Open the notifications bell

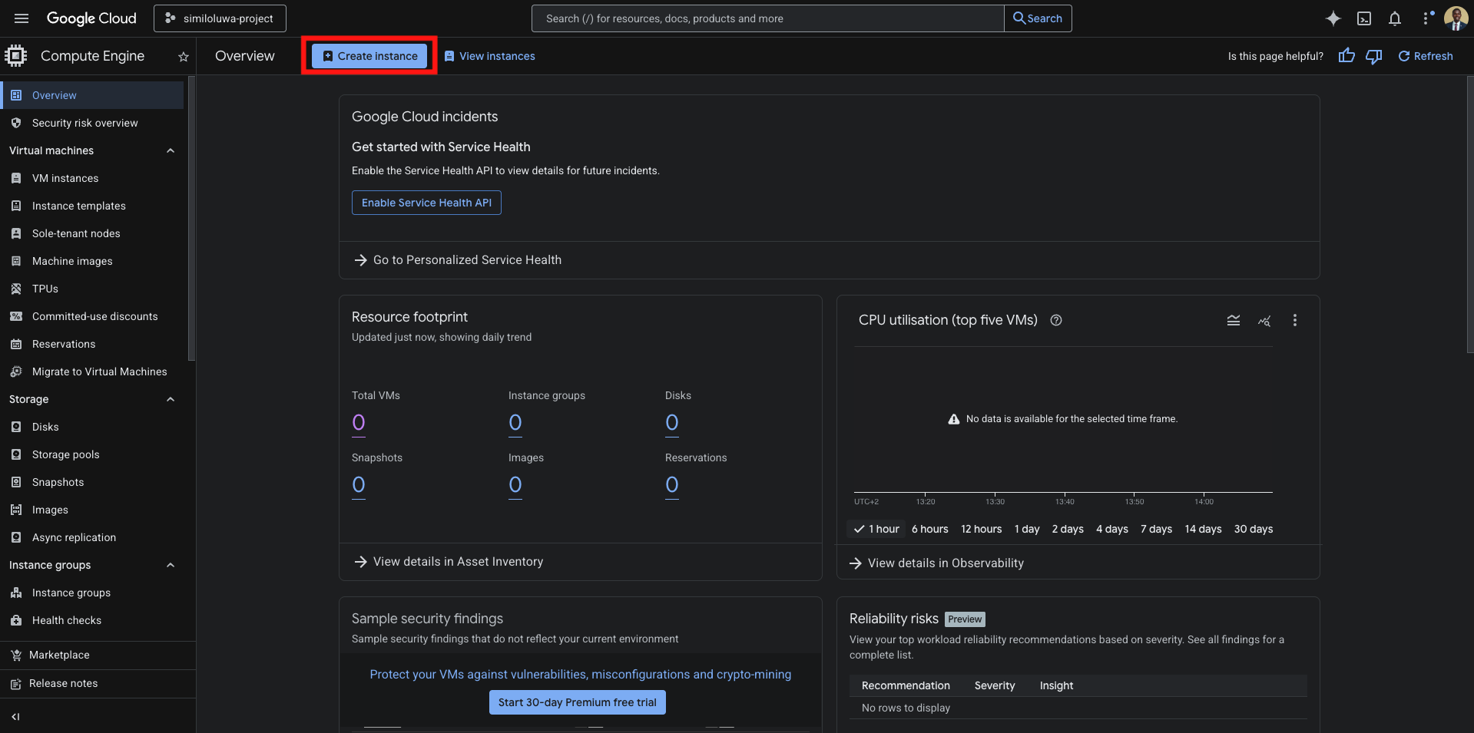coord(1395,18)
